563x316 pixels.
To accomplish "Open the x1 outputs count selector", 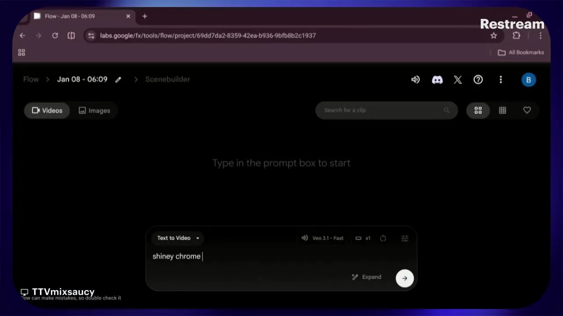I will point(363,238).
